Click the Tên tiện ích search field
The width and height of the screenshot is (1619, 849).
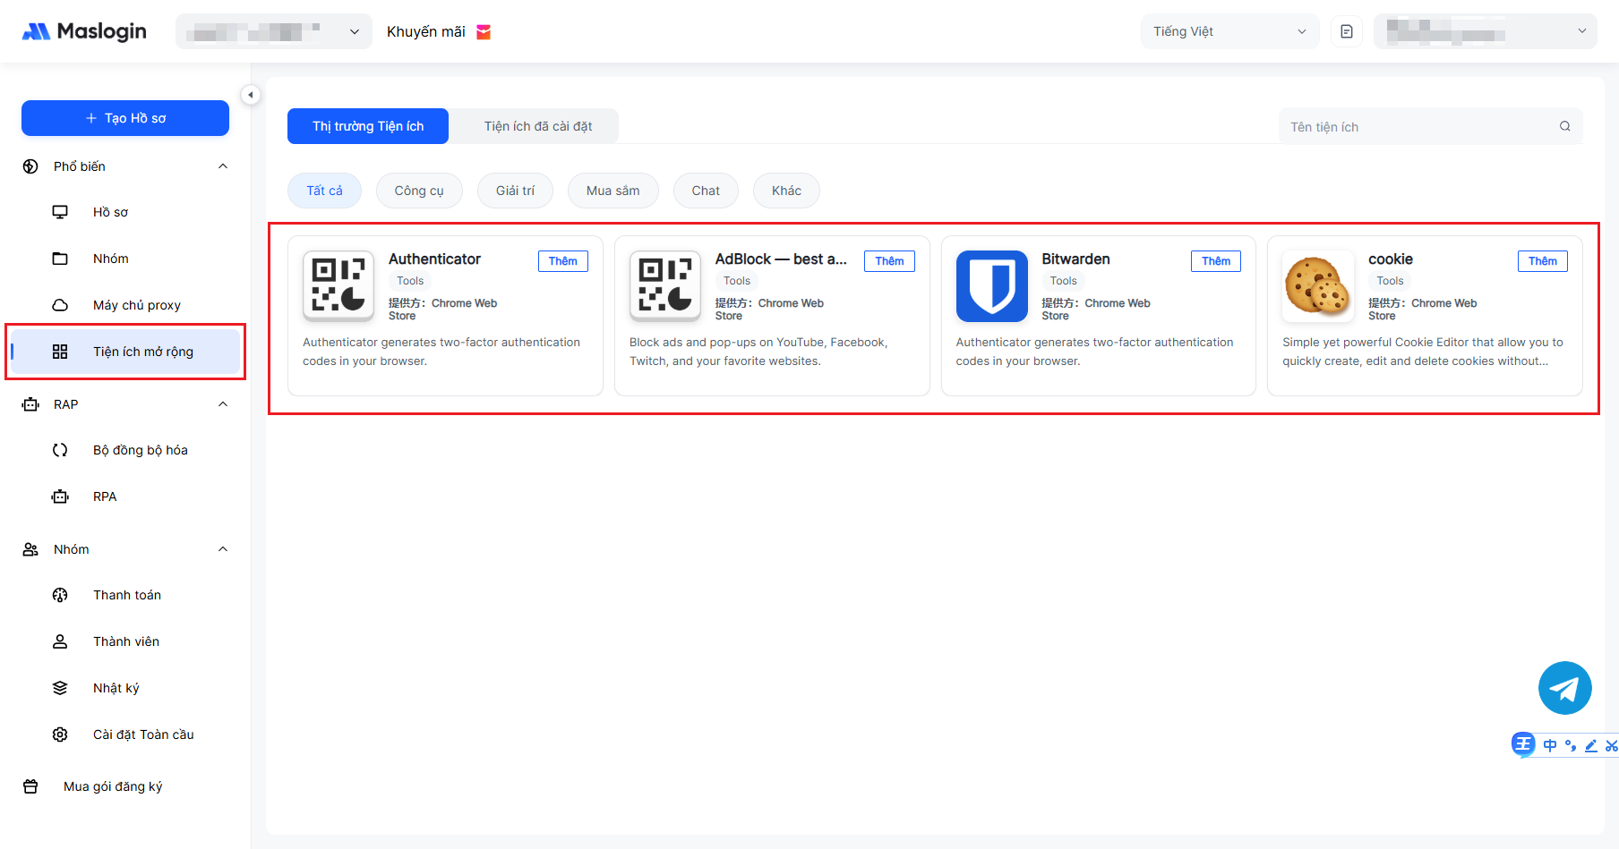pyautogui.click(x=1418, y=127)
